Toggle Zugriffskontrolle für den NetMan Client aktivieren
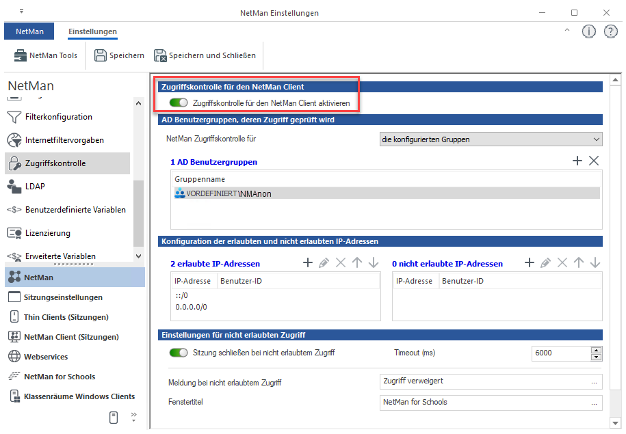Screen dimensions: 626x434 pos(179,103)
